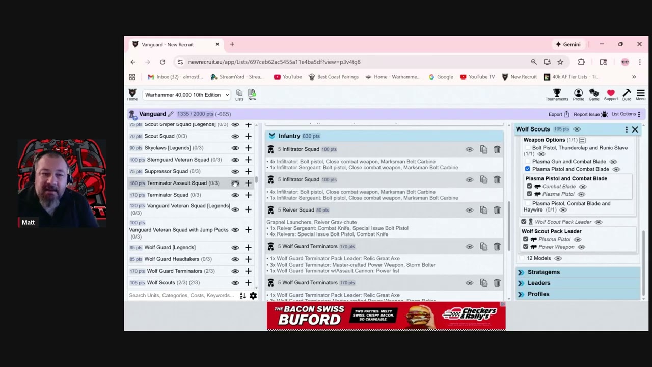The image size is (652, 367).
Task: Click the Support heart icon
Action: (611, 94)
